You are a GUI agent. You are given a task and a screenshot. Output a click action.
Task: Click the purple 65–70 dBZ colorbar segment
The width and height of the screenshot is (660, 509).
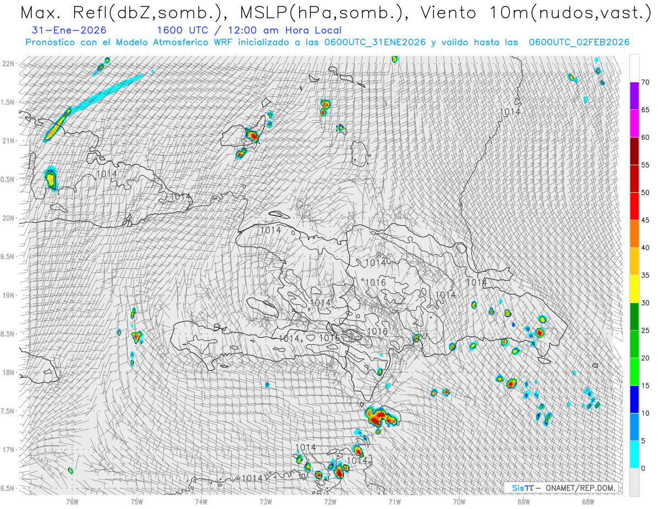click(634, 96)
